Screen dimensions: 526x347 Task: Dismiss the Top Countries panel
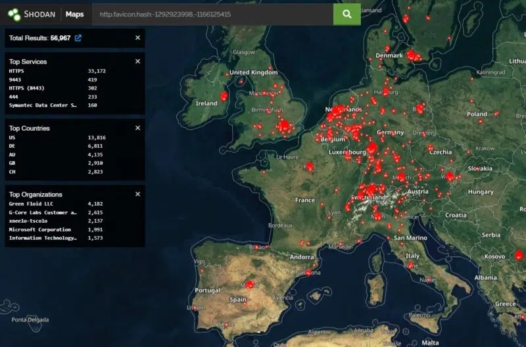pos(137,128)
